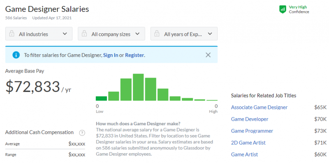
Task: Click the lock icon in All company sizes
Action: coord(84,34)
